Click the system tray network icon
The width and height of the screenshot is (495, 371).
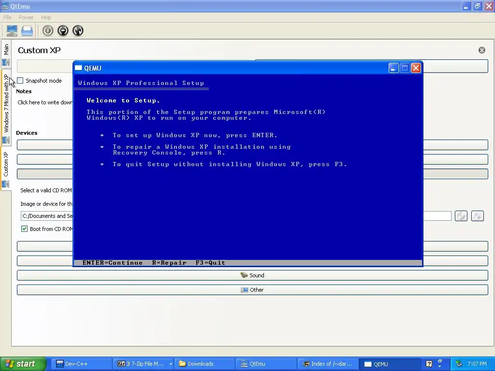coord(459,364)
